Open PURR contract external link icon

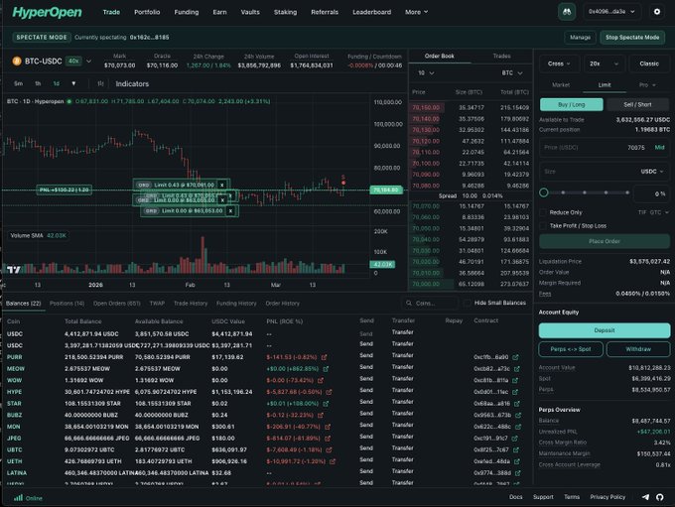tap(516, 357)
